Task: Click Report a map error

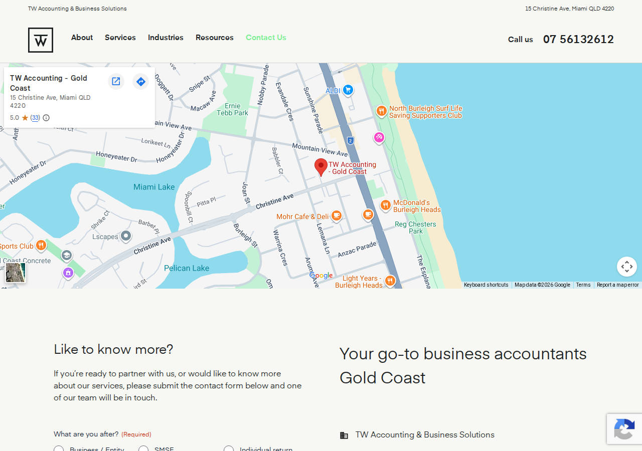Action: click(x=618, y=285)
